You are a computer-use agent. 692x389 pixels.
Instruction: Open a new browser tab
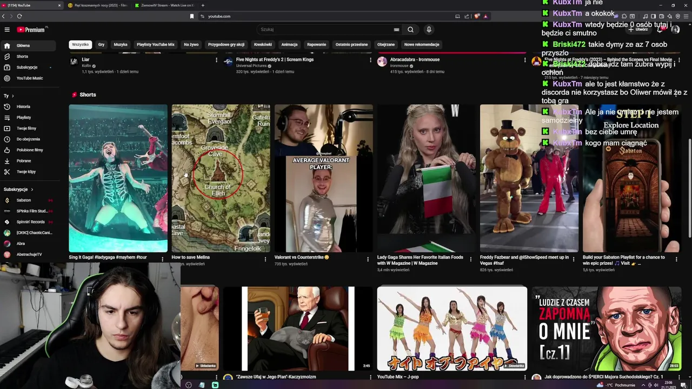point(203,5)
